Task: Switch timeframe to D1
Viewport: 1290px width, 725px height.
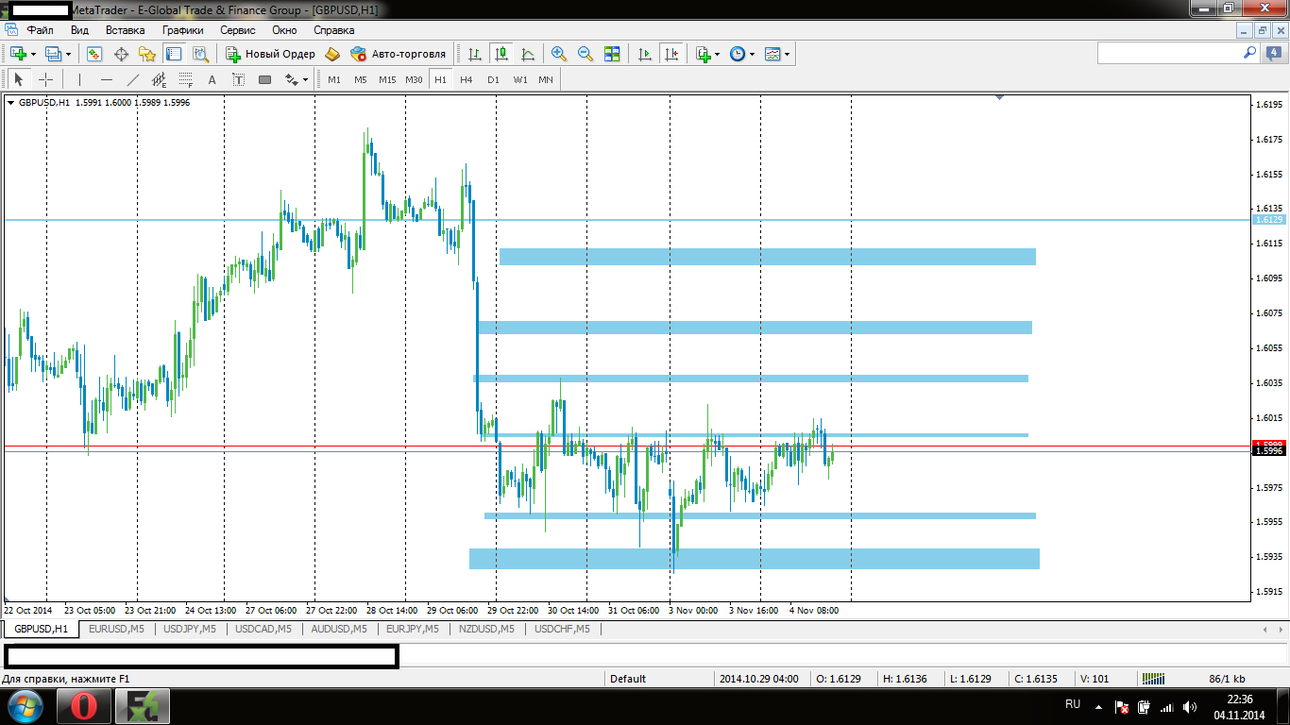Action: pyautogui.click(x=493, y=79)
